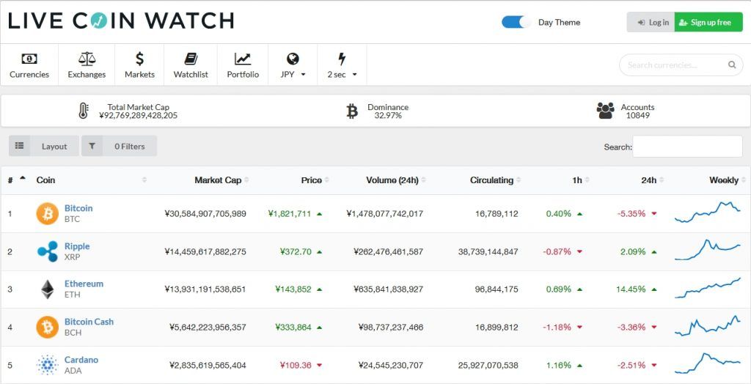This screenshot has height=384, width=751.
Task: Click Ethereum volume ¥635,841,838,927
Action: (389, 289)
